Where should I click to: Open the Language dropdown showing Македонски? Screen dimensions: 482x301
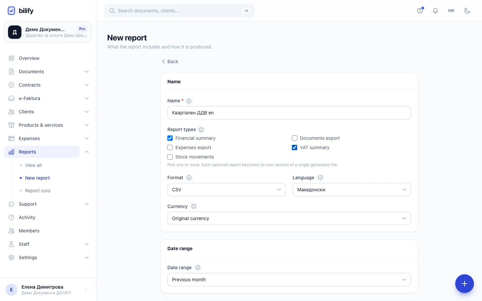(x=352, y=190)
